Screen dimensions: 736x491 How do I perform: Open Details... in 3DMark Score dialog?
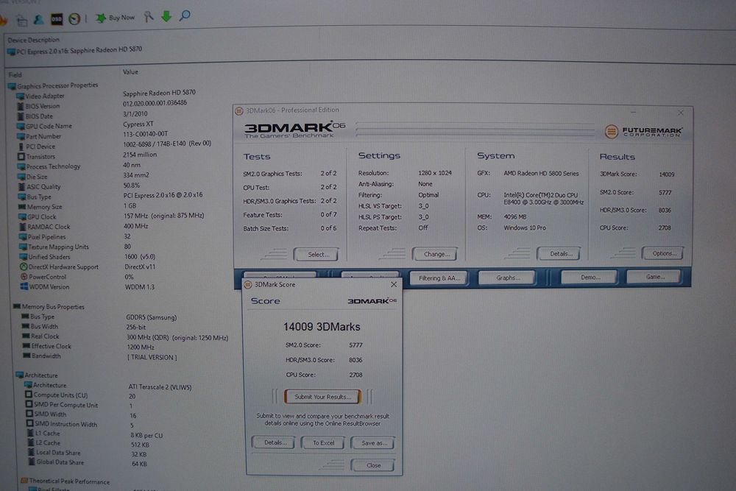(274, 442)
